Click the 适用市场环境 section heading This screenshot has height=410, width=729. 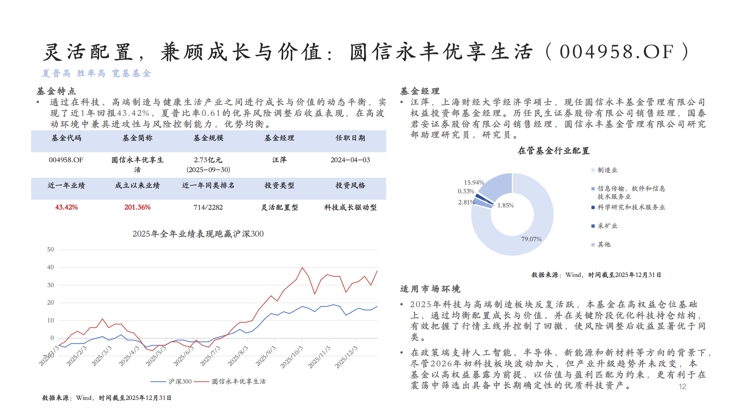(430, 289)
